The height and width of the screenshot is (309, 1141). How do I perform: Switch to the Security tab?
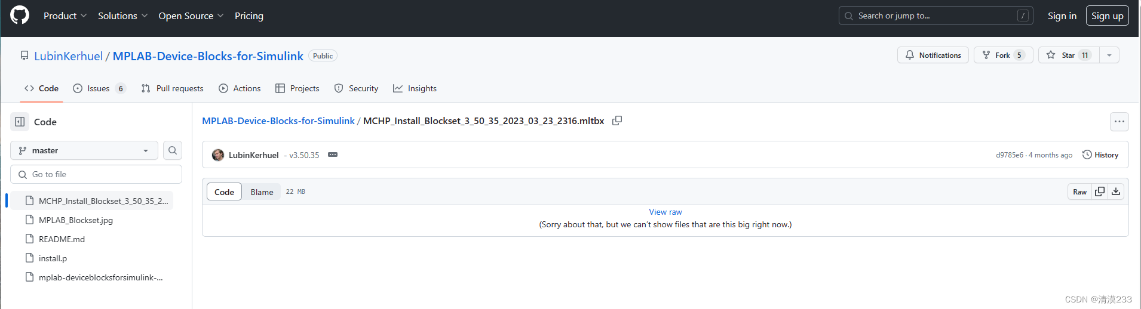(356, 88)
